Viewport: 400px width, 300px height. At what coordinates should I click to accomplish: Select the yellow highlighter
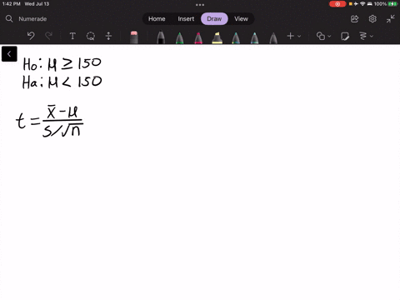[x=217, y=37]
